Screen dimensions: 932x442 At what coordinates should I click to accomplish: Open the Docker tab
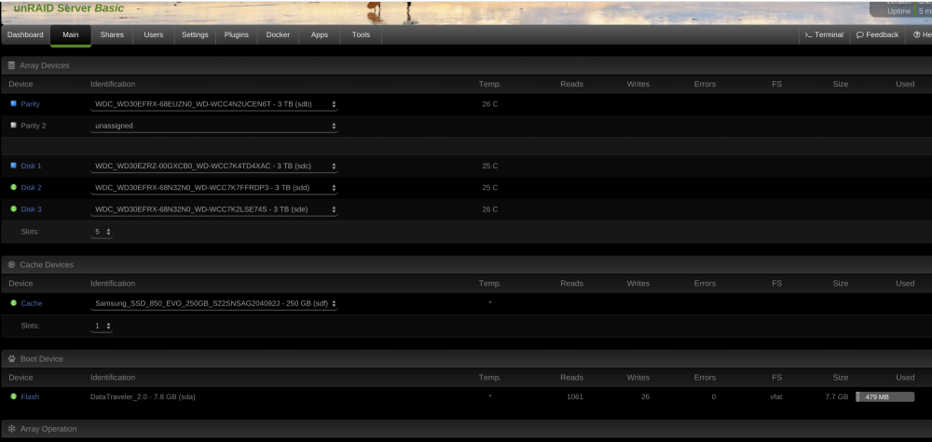pyautogui.click(x=278, y=35)
